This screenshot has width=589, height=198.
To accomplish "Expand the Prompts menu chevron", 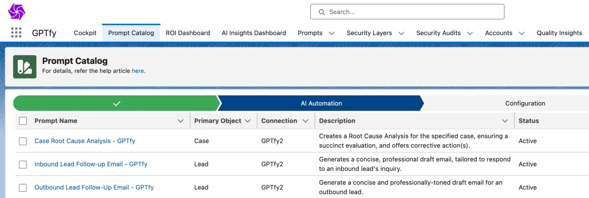I will (332, 33).
